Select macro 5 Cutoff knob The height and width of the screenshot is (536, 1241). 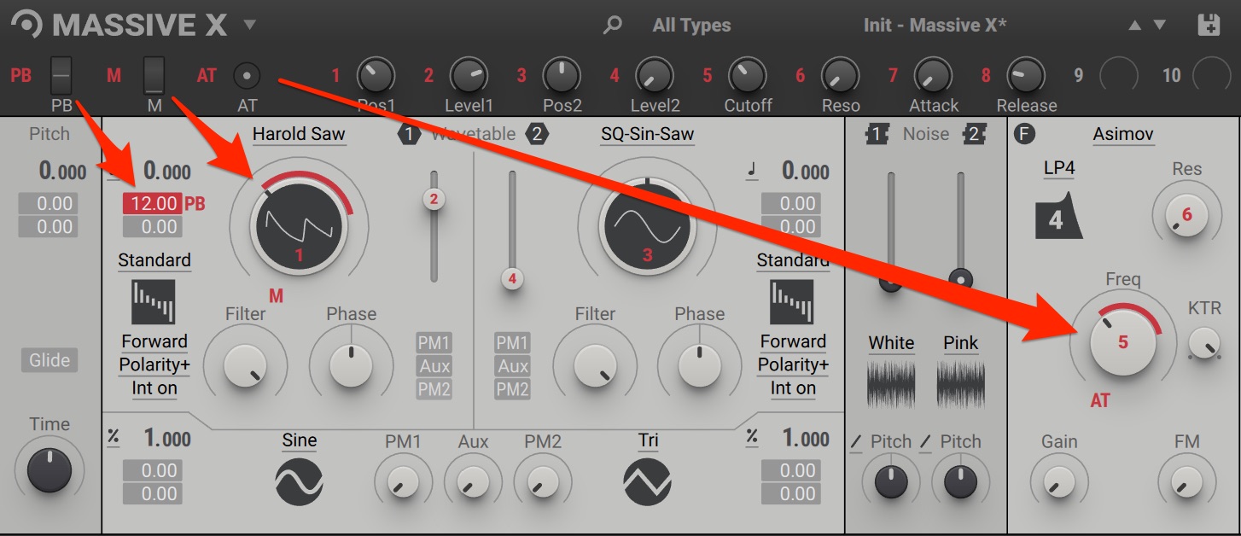pos(748,75)
